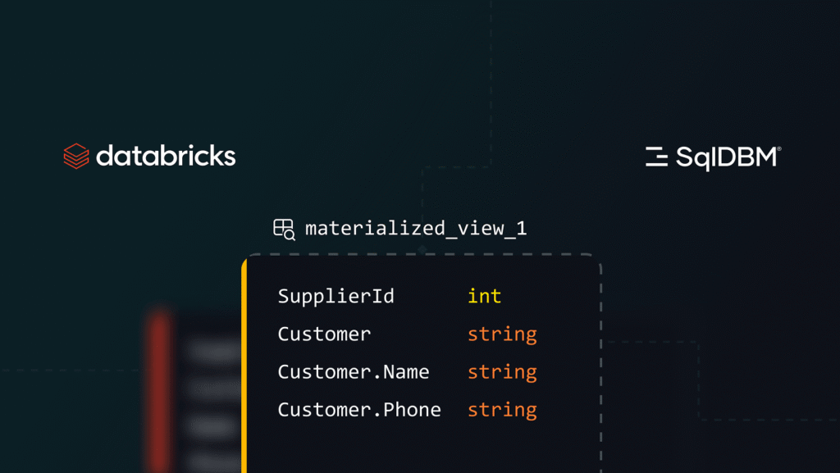Click the databricks wordmark text
The width and height of the screenshot is (840, 473).
(x=166, y=155)
